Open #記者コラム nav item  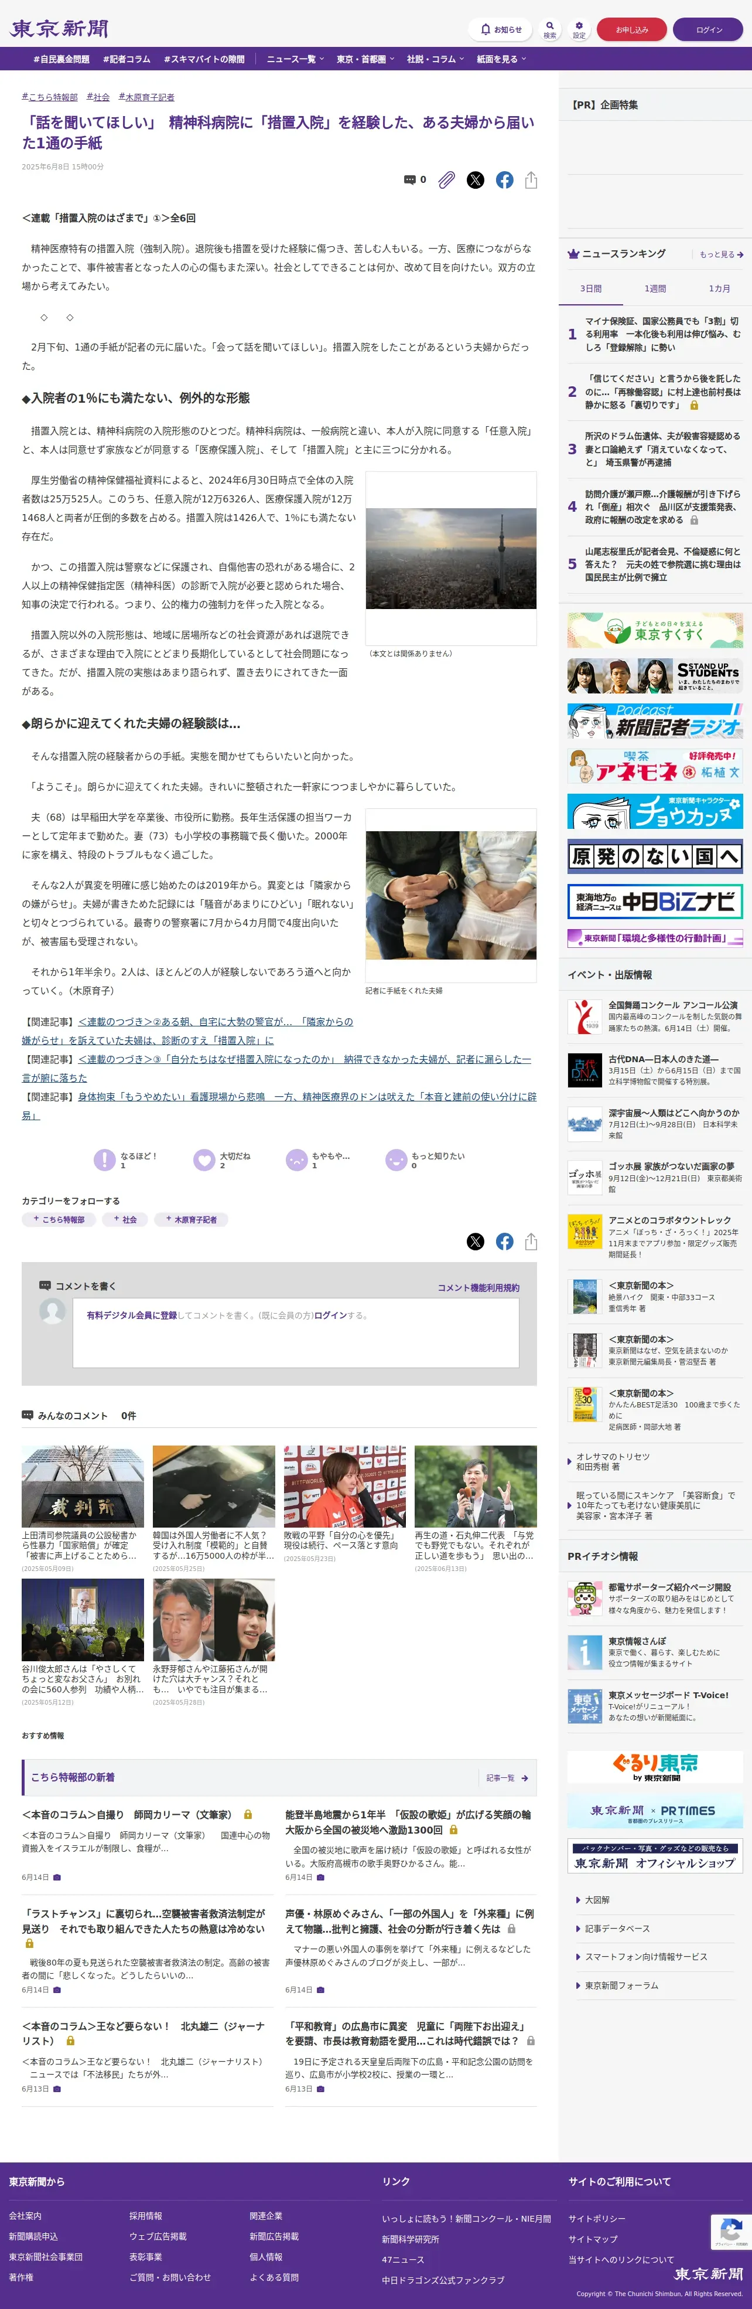(127, 59)
